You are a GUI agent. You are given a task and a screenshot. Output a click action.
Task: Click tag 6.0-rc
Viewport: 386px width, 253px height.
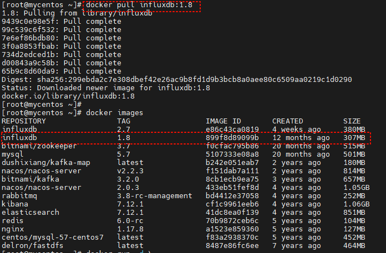click(130, 220)
